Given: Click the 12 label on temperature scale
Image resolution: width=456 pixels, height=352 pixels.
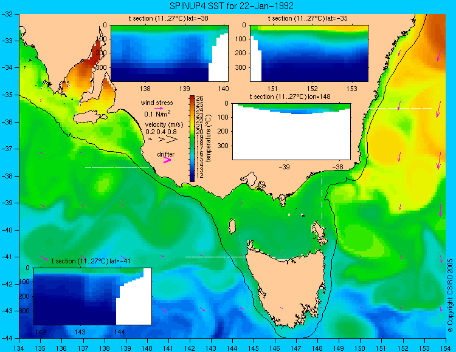Looking at the screenshot, I should [200, 175].
